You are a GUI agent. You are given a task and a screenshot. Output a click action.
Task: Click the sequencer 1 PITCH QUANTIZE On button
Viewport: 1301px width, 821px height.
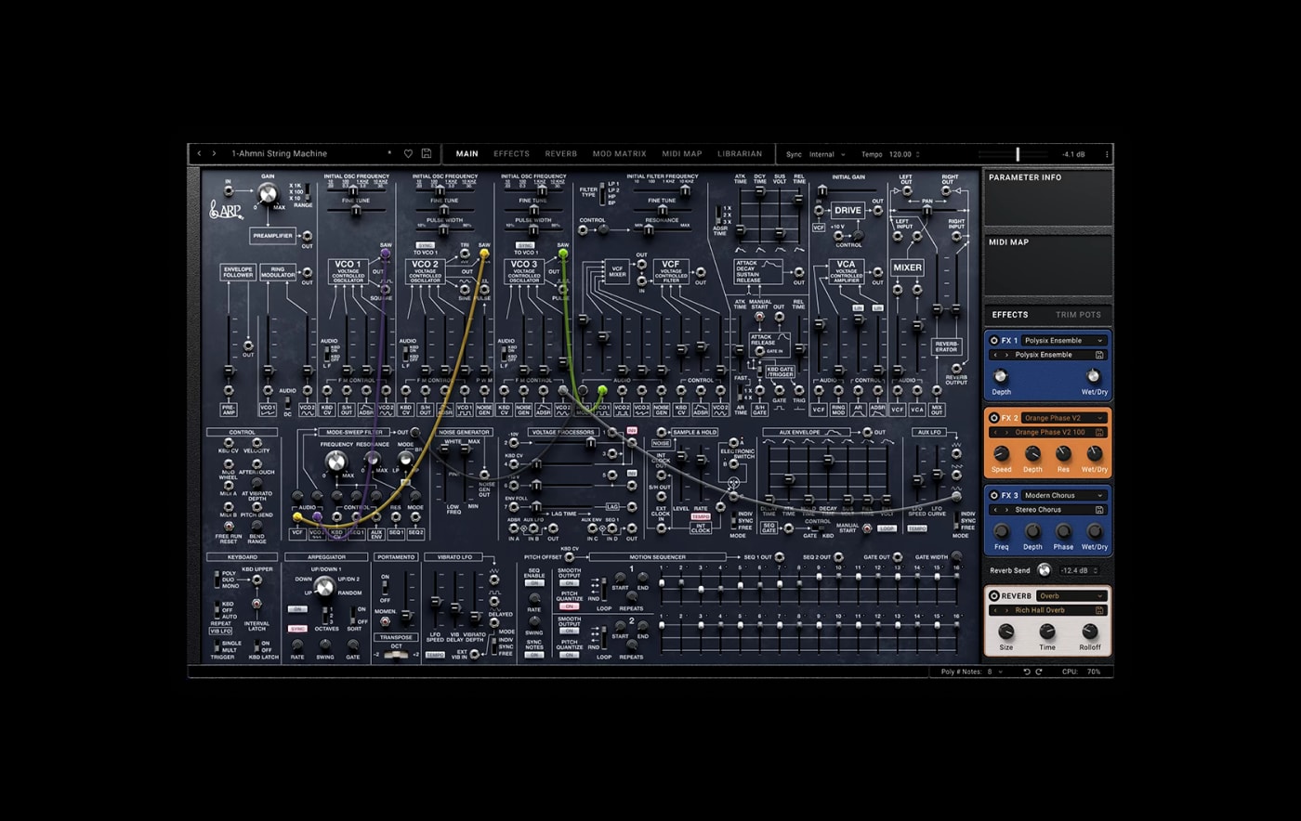click(570, 606)
